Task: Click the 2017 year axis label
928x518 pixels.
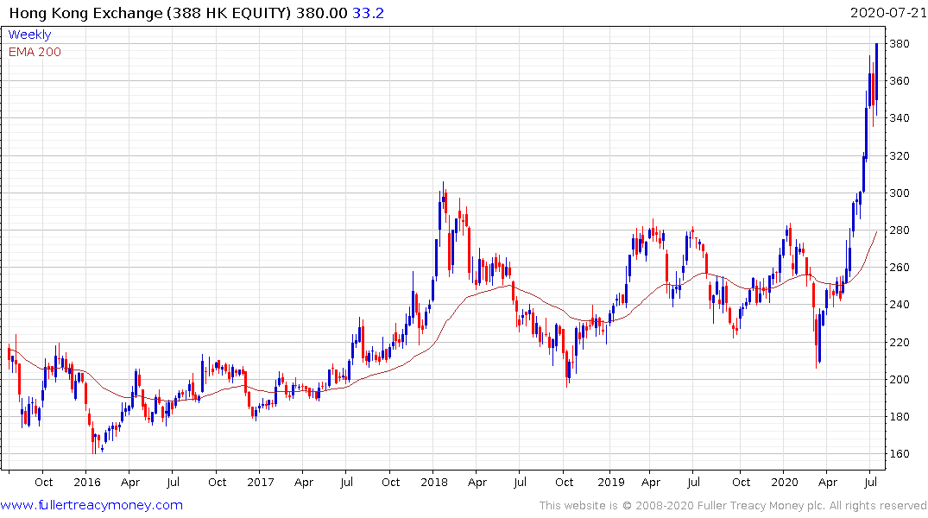Action: [x=261, y=482]
